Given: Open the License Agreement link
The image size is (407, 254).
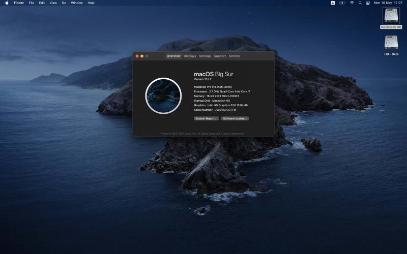Looking at the screenshot, I should click(232, 134).
